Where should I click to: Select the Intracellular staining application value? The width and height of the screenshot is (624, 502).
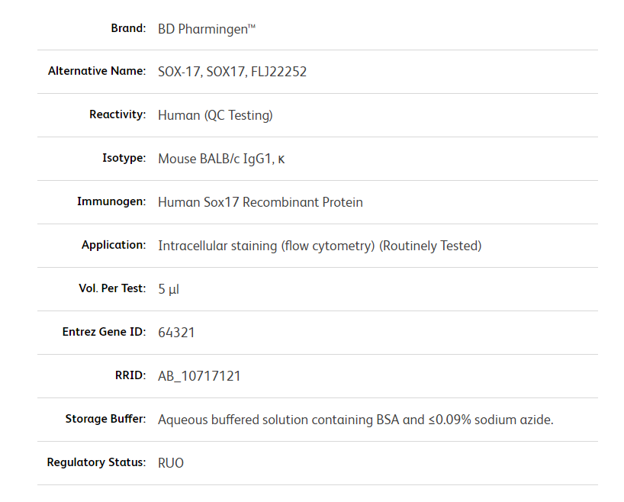[x=320, y=246]
